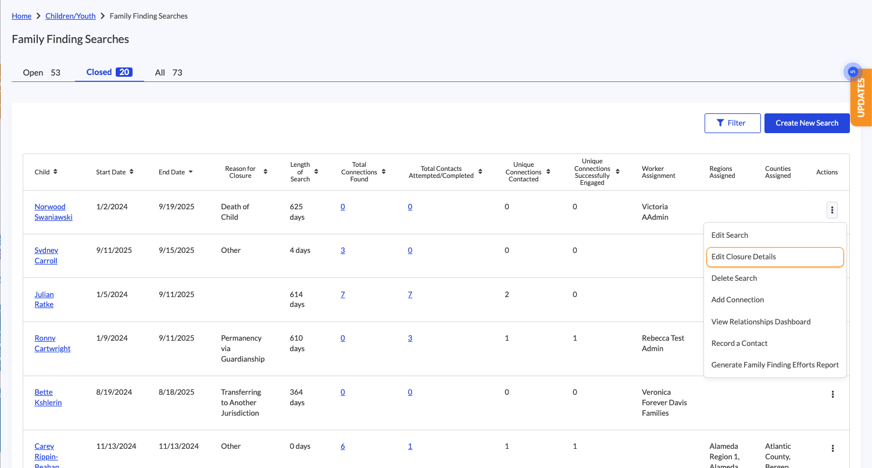
Task: Click Create New Search button
Action: point(806,123)
